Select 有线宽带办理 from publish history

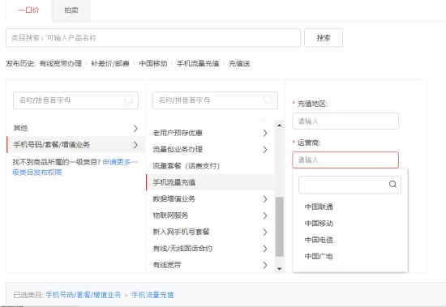coord(61,63)
